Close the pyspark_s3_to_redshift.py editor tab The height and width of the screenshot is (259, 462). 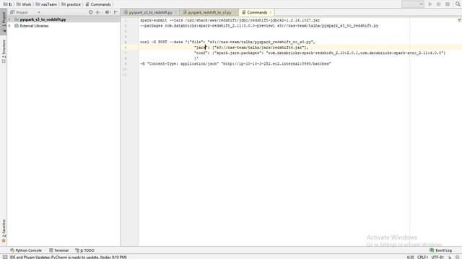(x=175, y=12)
